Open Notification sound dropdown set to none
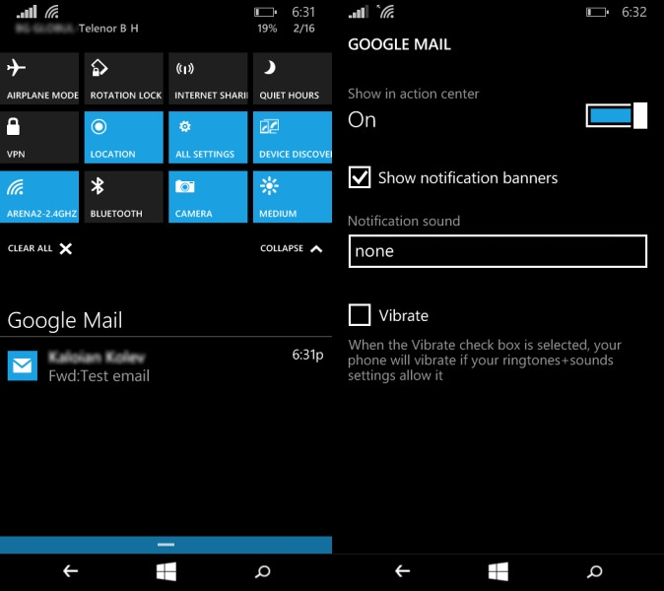The width and height of the screenshot is (664, 591). 498,251
